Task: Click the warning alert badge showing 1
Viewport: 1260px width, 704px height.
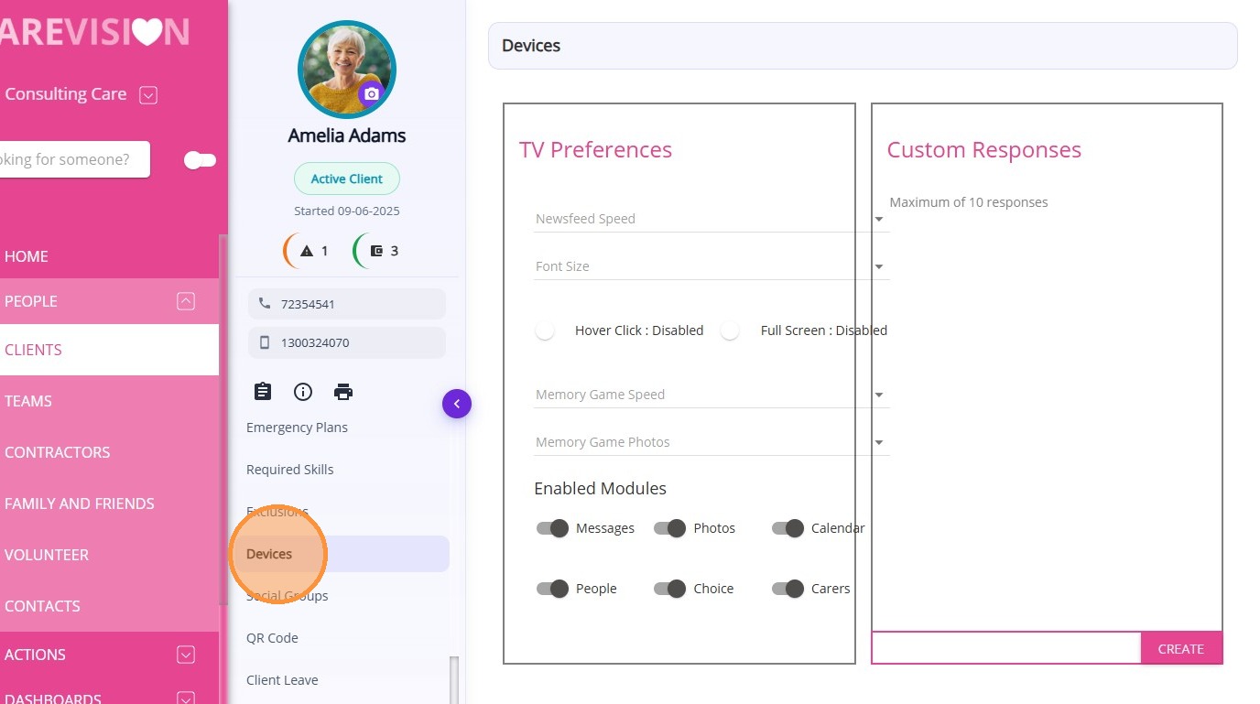Action: point(308,251)
